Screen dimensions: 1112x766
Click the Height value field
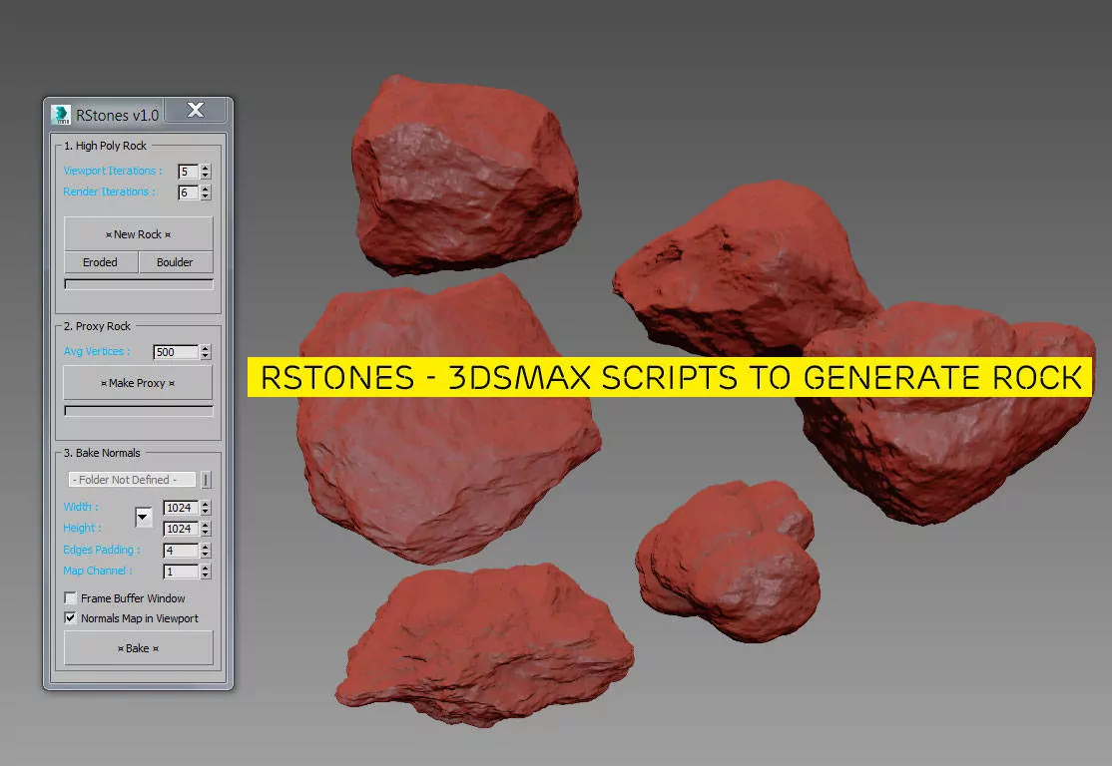click(x=180, y=529)
